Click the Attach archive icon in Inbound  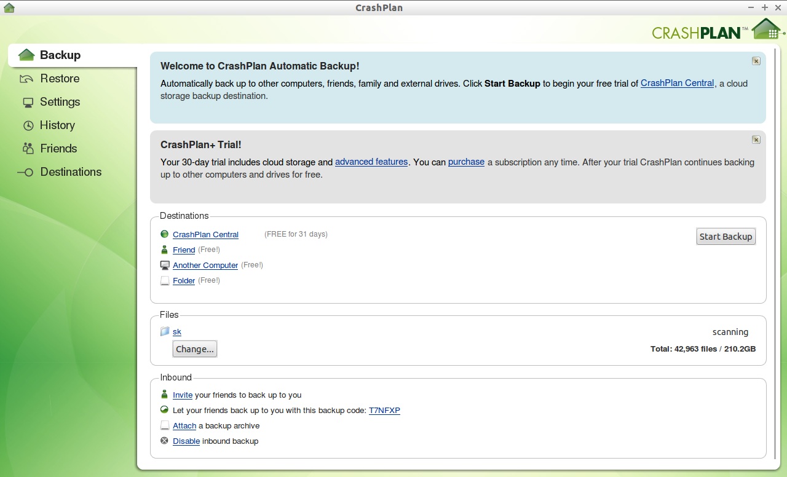coord(164,425)
